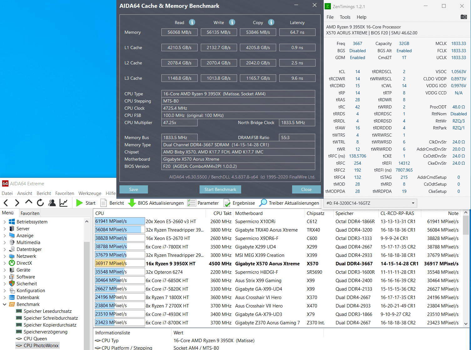Switch to the Favoriten sidebar tab
The height and width of the screenshot is (350, 471).
[30, 213]
